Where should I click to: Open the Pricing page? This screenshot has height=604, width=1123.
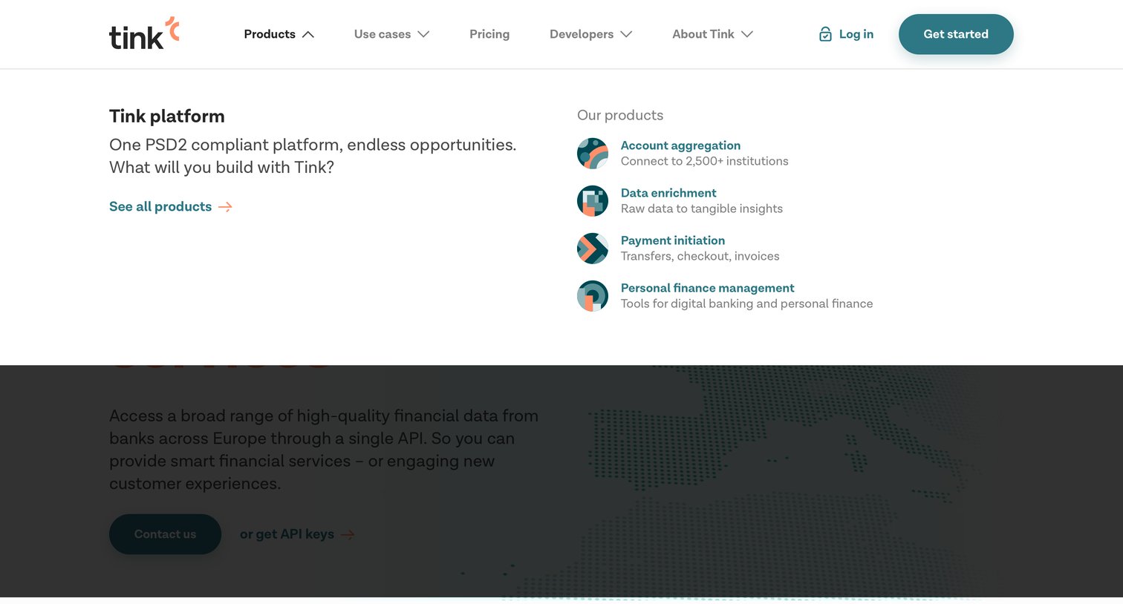click(489, 34)
